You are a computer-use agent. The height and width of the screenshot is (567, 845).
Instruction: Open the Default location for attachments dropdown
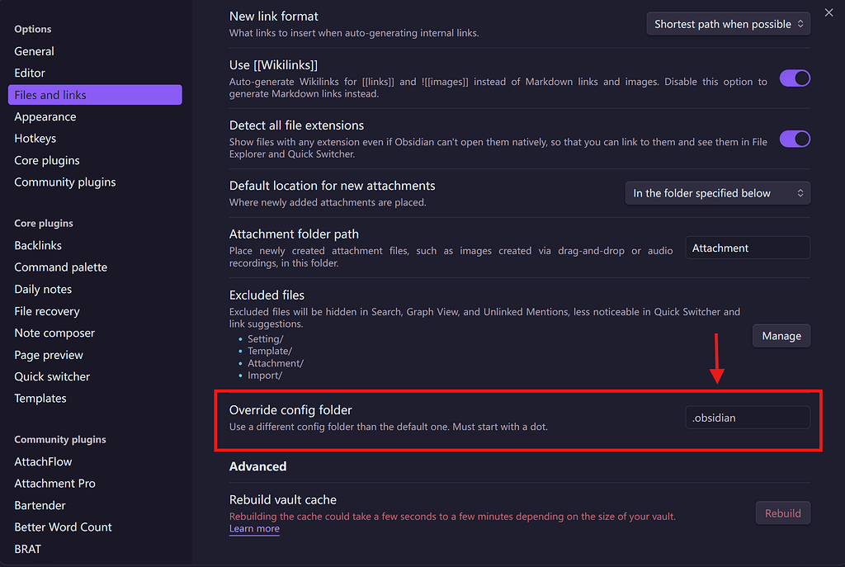[x=717, y=192]
